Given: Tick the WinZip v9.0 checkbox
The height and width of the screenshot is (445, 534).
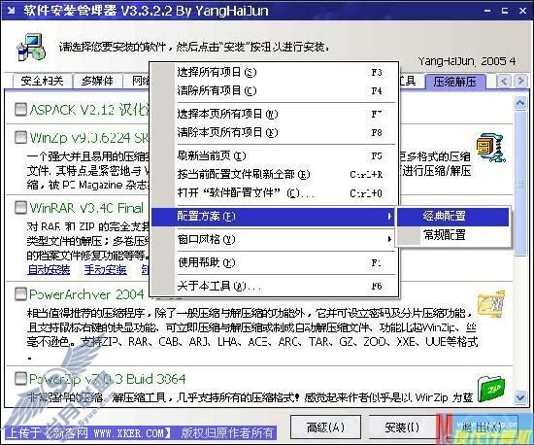Looking at the screenshot, I should tap(20, 137).
